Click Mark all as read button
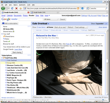The height and width of the screenshot is (103, 110). point(60,27)
